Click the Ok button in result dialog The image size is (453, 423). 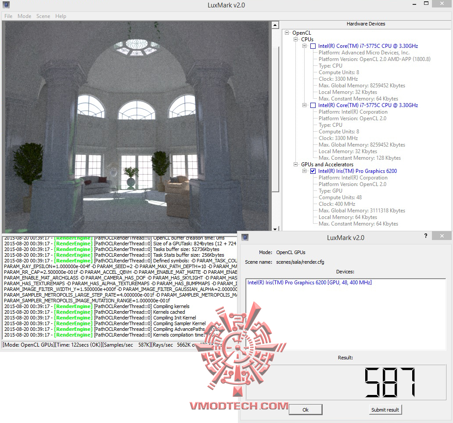(306, 410)
